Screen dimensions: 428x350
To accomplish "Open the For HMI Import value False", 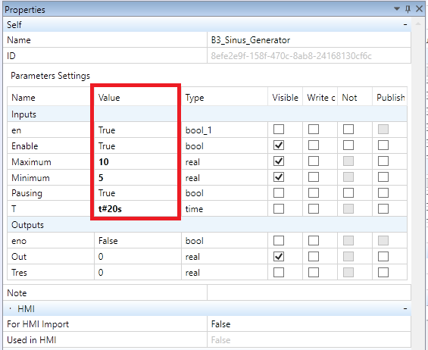I will 309,324.
